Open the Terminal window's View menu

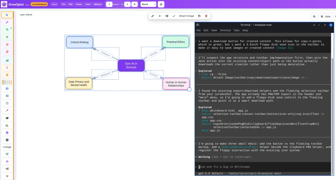pyautogui.click(x=214, y=30)
